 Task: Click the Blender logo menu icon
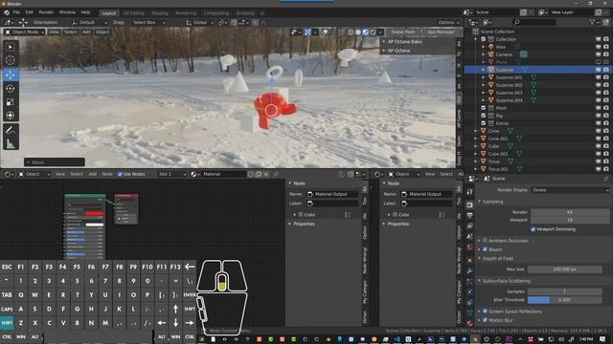[x=7, y=12]
